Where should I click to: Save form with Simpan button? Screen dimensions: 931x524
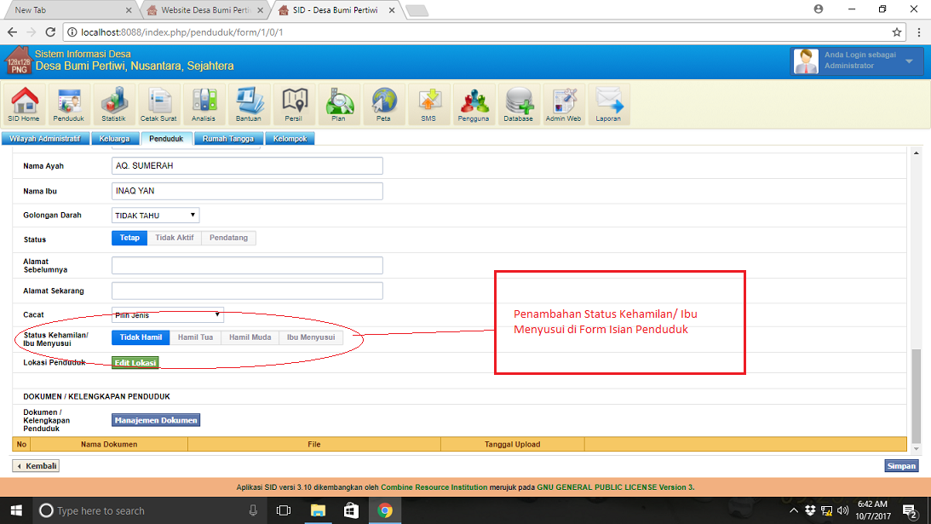click(901, 466)
